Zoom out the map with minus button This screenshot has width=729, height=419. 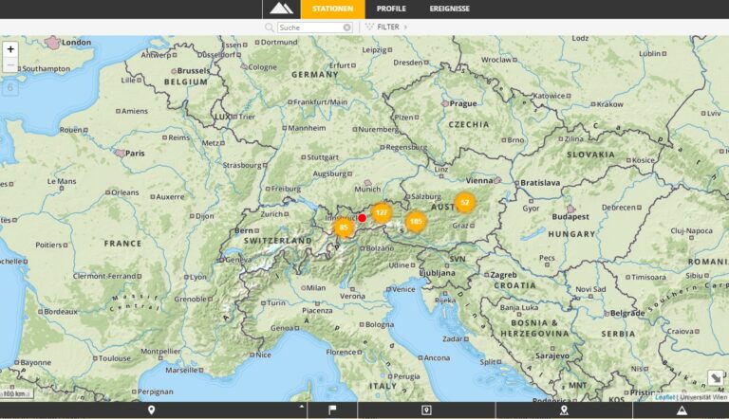pyautogui.click(x=10, y=65)
